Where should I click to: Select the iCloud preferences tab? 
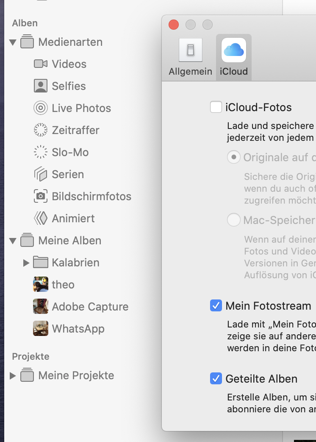pyautogui.click(x=233, y=58)
